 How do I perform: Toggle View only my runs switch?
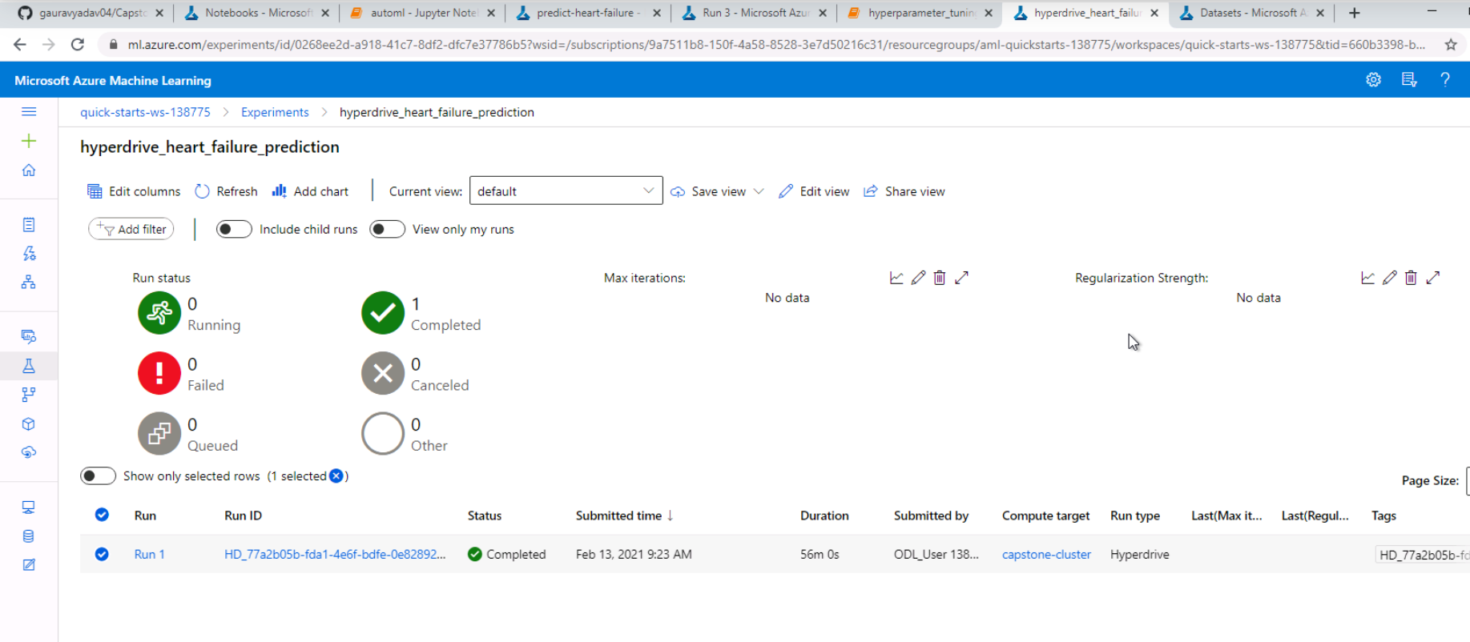point(387,229)
